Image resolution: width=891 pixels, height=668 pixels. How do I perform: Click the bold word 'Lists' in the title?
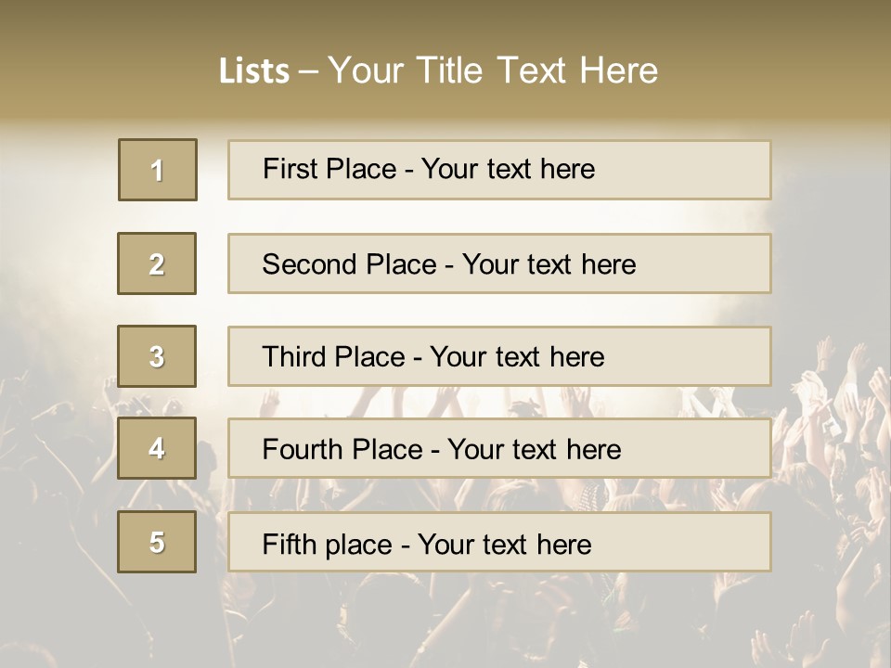(254, 71)
